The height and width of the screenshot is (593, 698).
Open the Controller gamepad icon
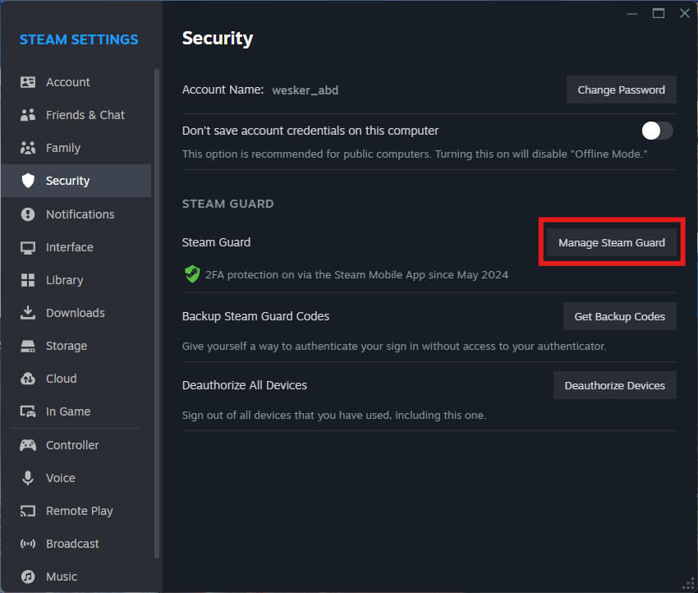click(28, 445)
